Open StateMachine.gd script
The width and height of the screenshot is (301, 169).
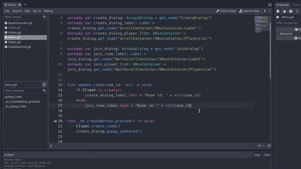pos(19,47)
